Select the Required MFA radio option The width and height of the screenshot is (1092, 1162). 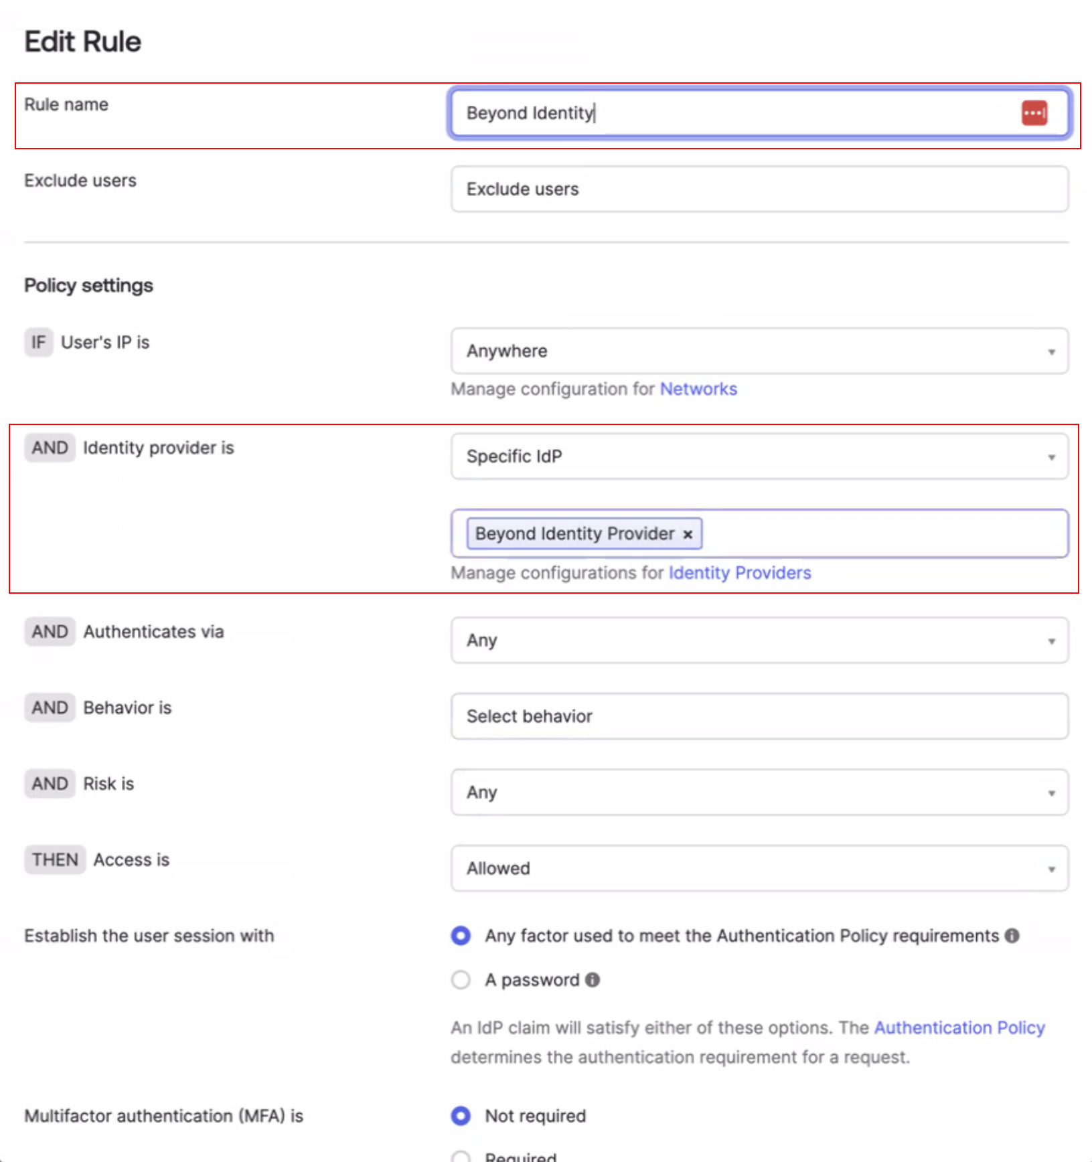coord(461,1157)
